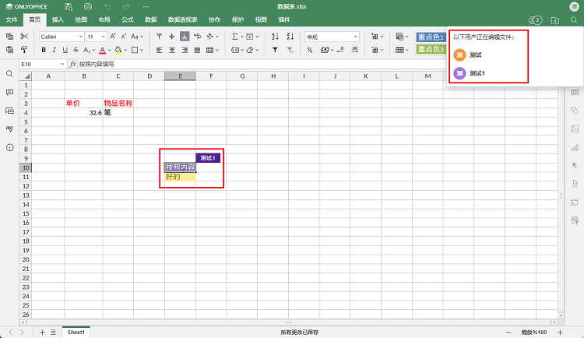This screenshot has width=584, height=338.
Task: Toggle bold formatting
Action: pos(44,50)
